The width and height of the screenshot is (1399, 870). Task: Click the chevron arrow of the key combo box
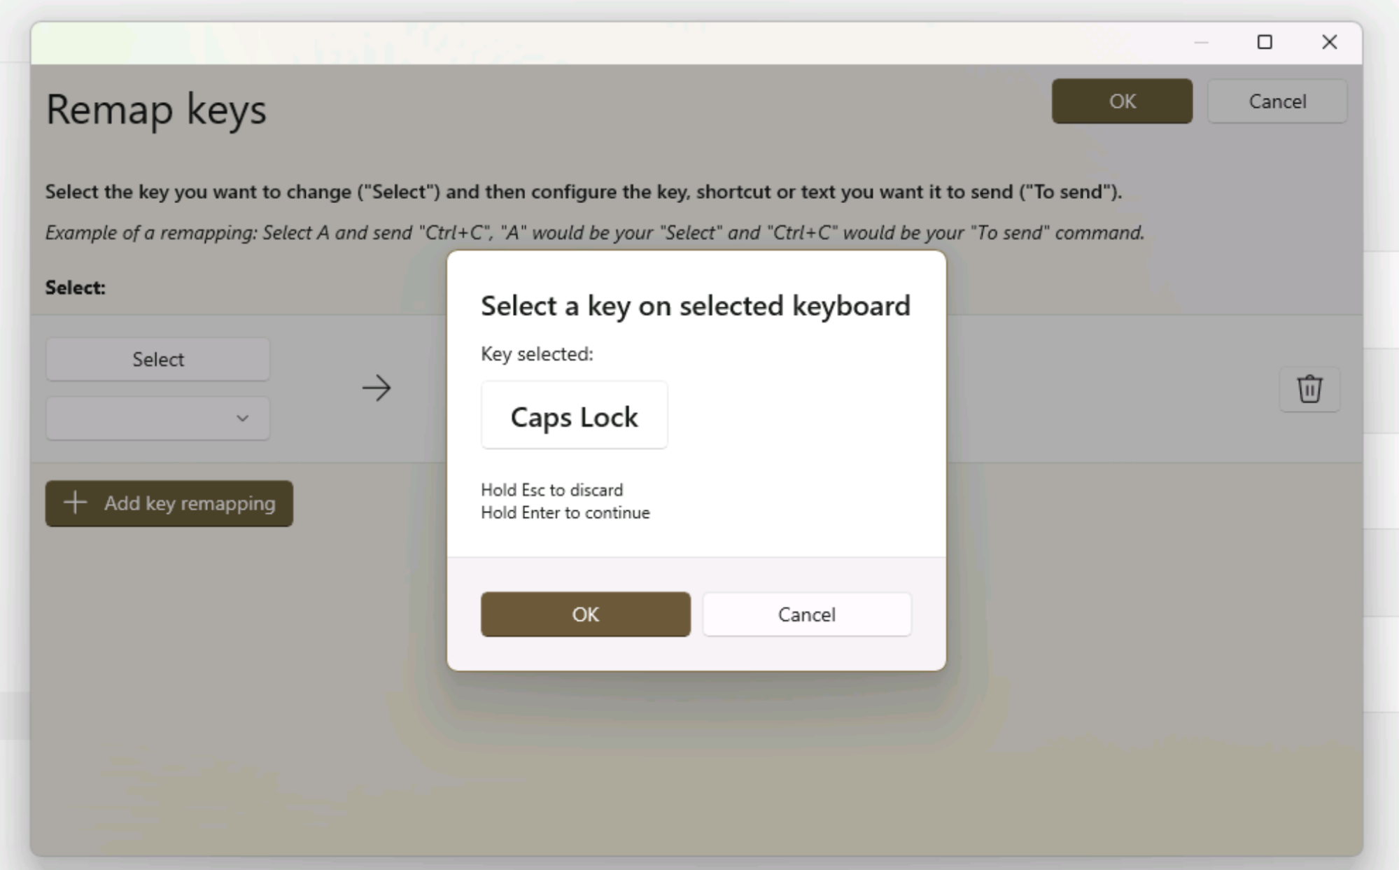(x=242, y=419)
